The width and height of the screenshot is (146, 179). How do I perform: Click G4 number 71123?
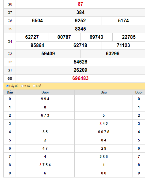pyautogui.click(x=123, y=45)
